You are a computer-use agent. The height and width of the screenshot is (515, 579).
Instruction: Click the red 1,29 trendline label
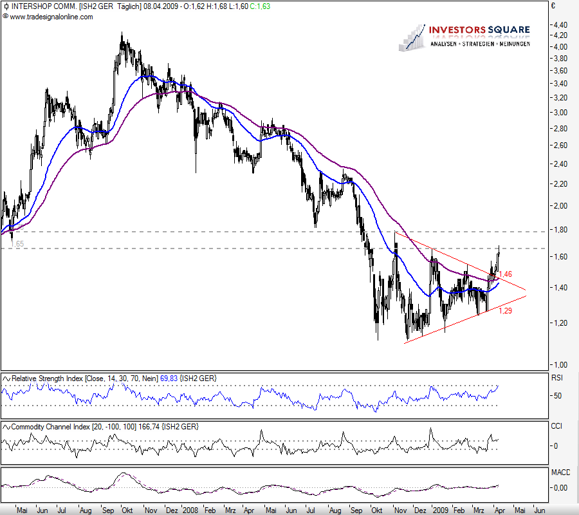pyautogui.click(x=506, y=311)
